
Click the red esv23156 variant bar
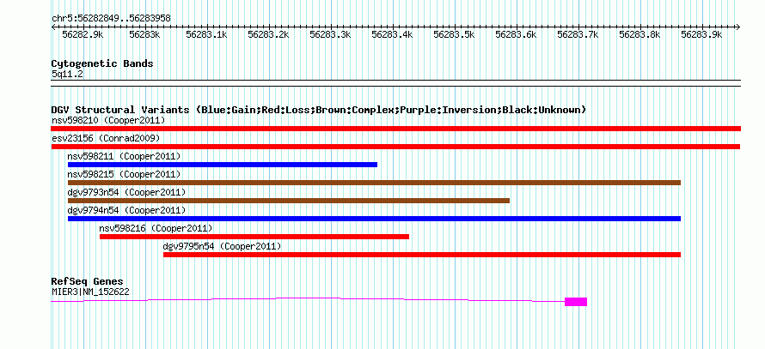(395, 147)
